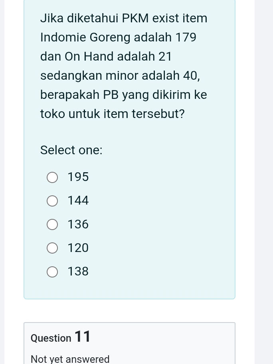Image resolution: width=273 pixels, height=364 pixels.
Task: Click the answer label 138
Action: [78, 272]
